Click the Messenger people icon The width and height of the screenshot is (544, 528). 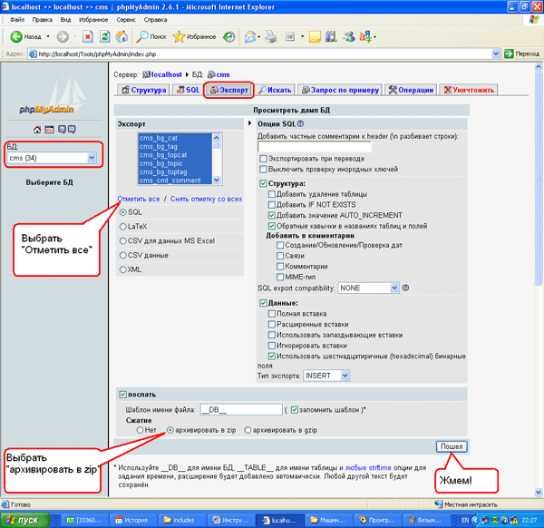point(349,36)
